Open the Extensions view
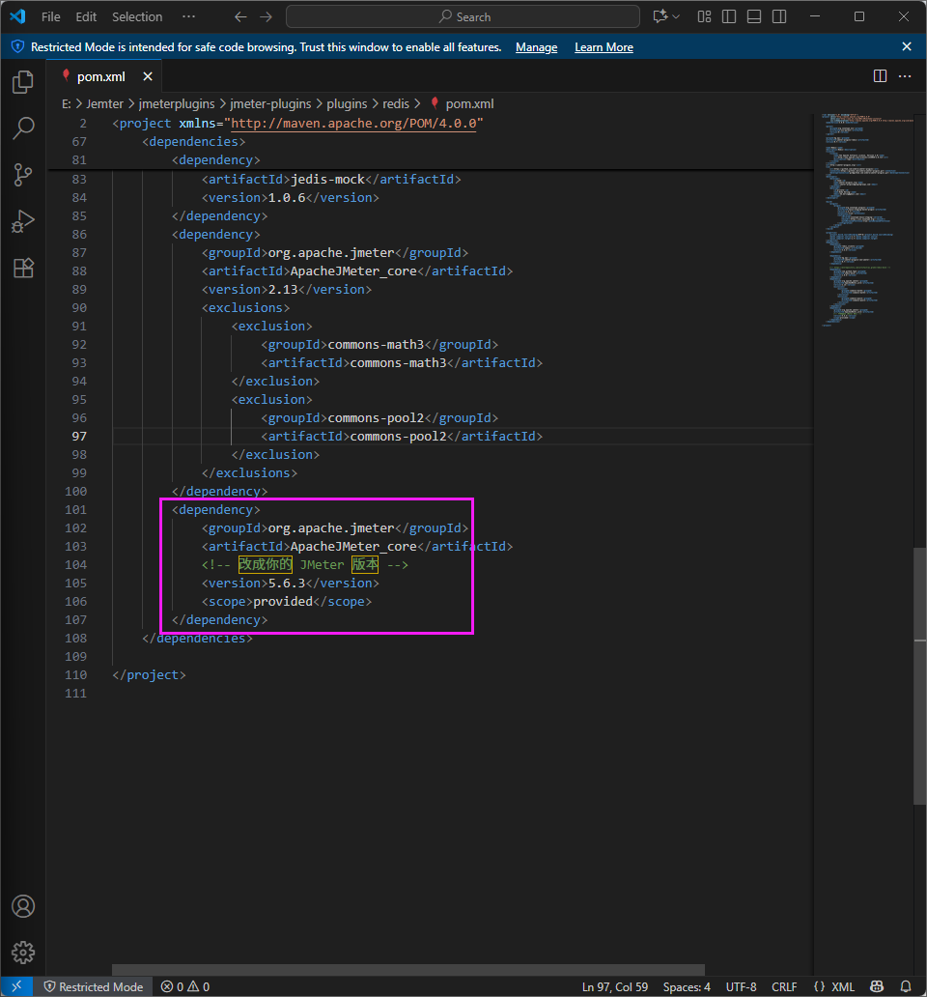 [23, 268]
